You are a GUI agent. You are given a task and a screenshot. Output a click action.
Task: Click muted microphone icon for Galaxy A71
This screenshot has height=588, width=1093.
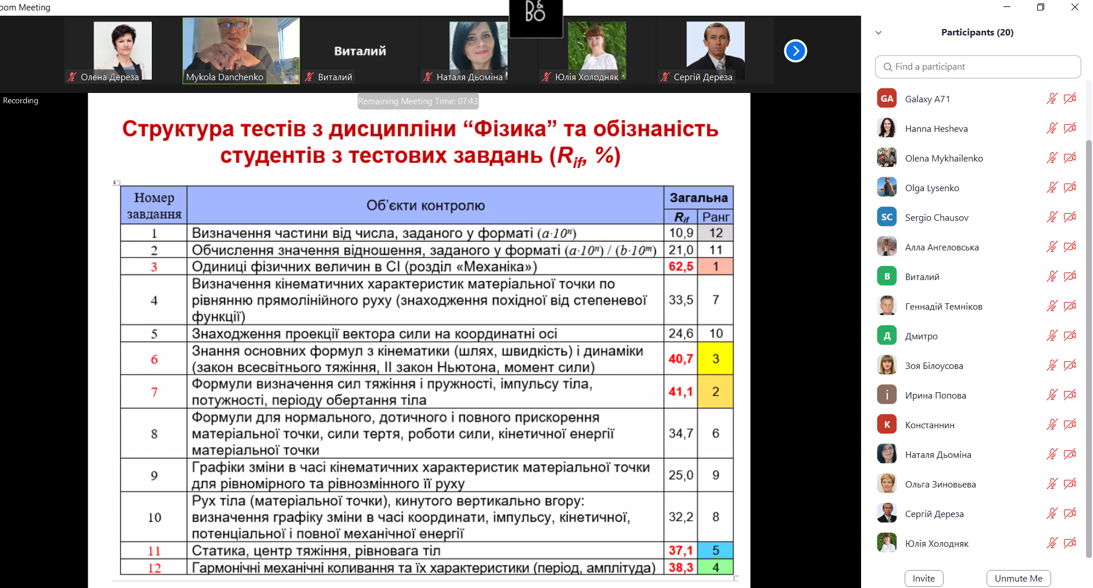click(x=1052, y=99)
